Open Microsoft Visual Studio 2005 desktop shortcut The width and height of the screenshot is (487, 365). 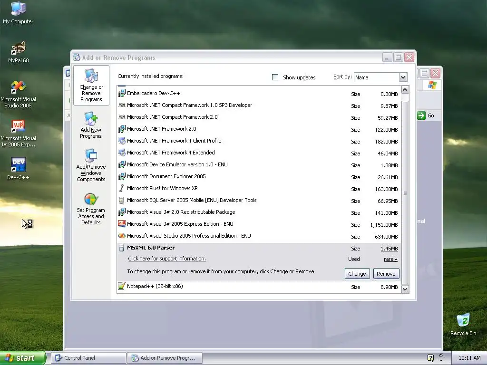click(x=18, y=94)
